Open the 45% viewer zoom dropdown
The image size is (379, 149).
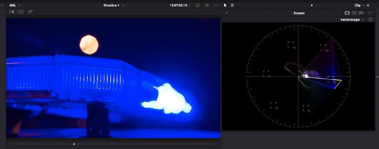[15, 5]
